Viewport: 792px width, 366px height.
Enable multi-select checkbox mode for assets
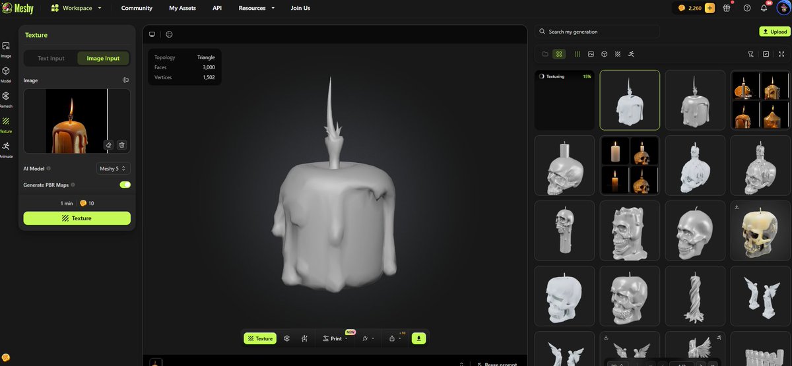(766, 54)
